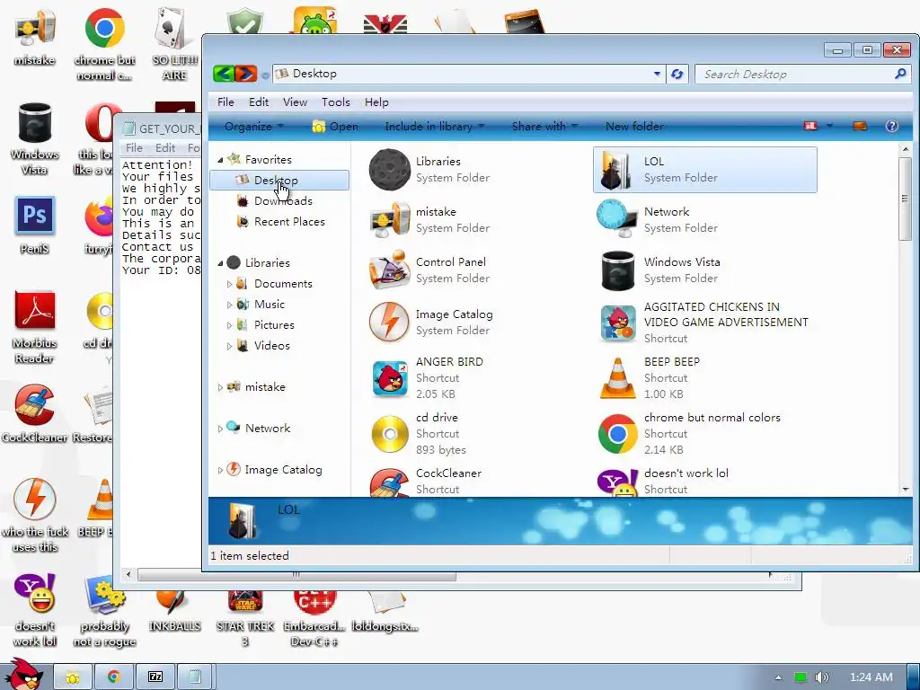Change view with the view icon
The image size is (920, 690).
[811, 126]
